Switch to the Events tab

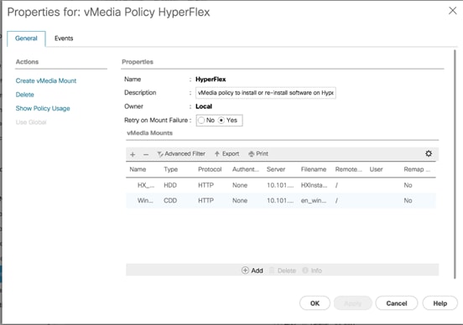click(64, 39)
